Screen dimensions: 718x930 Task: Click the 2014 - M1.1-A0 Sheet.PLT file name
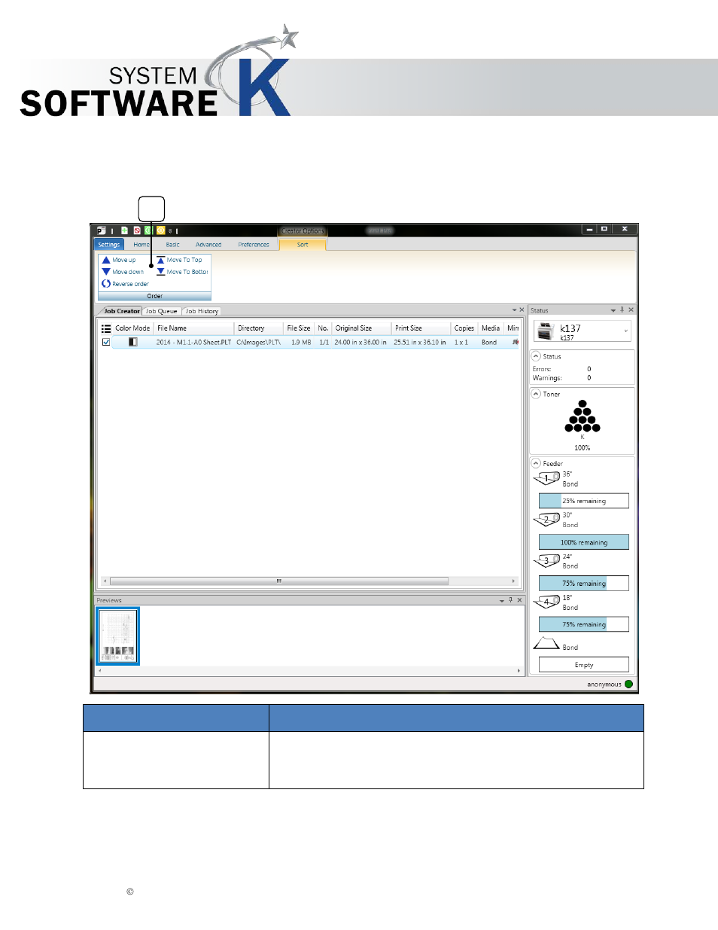tap(193, 342)
